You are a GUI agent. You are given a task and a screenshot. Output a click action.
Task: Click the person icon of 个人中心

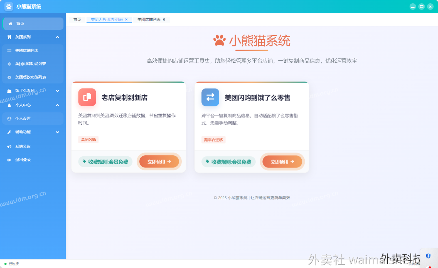coord(9,105)
